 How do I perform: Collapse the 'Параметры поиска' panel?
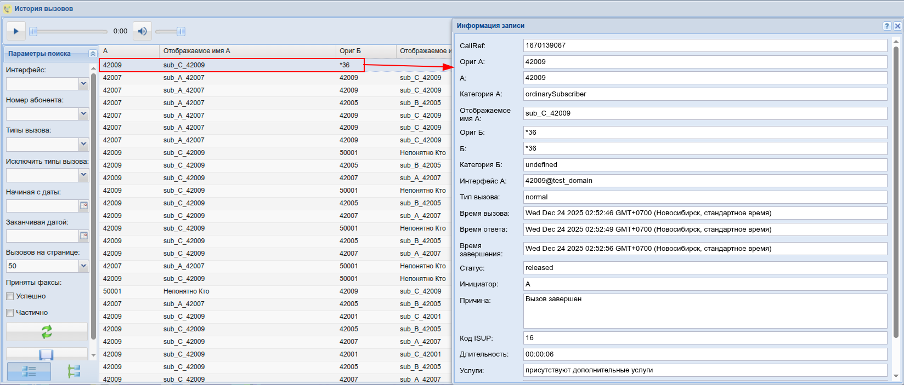click(93, 54)
